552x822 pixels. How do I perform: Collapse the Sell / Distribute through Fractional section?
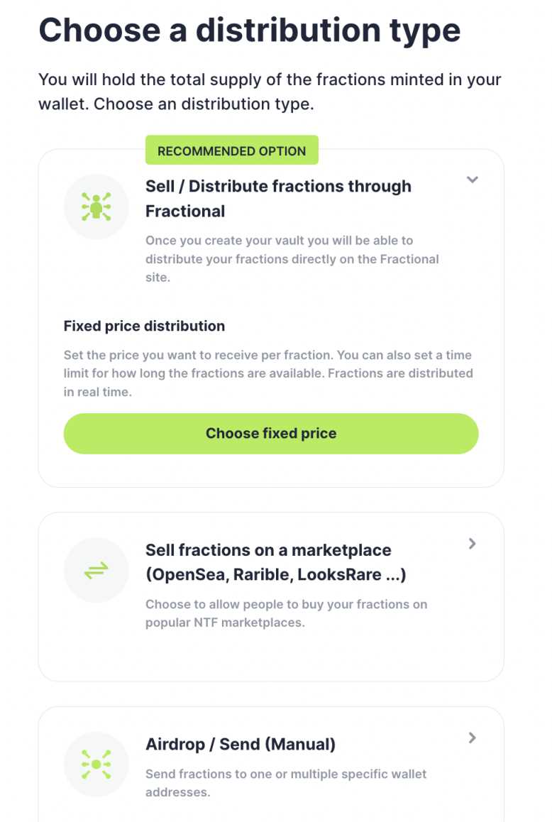[x=472, y=180]
